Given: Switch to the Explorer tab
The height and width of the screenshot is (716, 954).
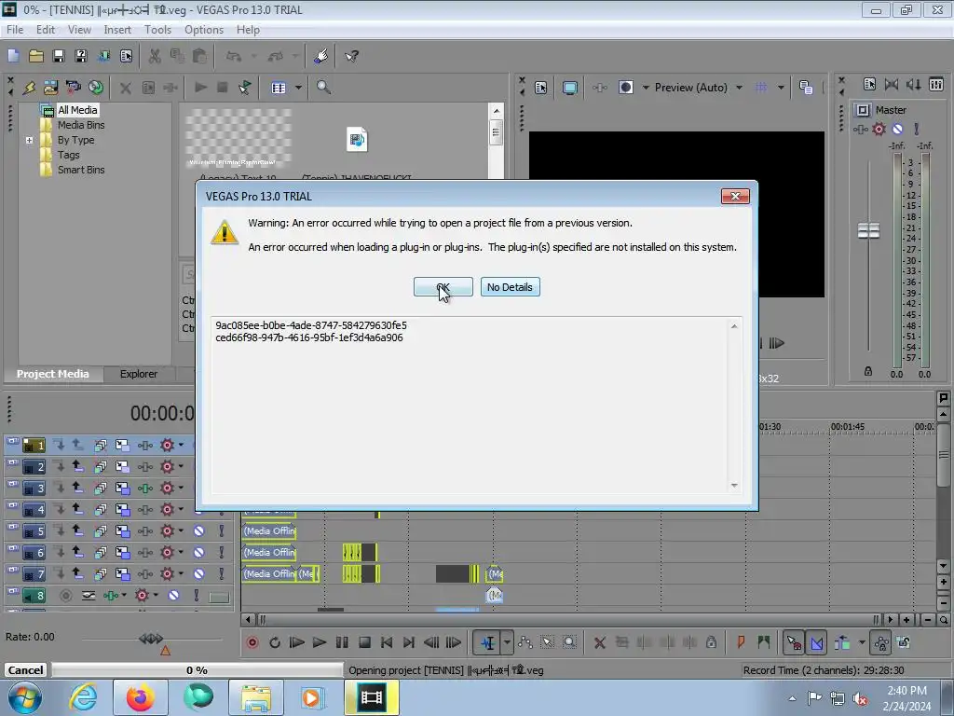Looking at the screenshot, I should tap(139, 374).
